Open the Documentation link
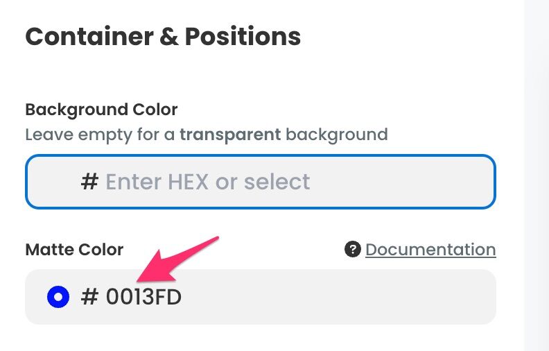 pos(430,250)
